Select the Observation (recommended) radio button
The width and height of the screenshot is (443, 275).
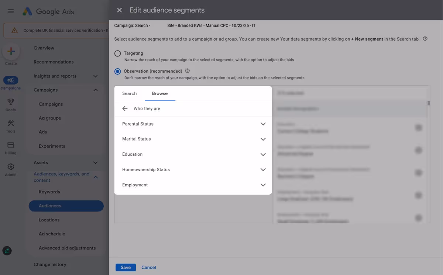pyautogui.click(x=117, y=71)
